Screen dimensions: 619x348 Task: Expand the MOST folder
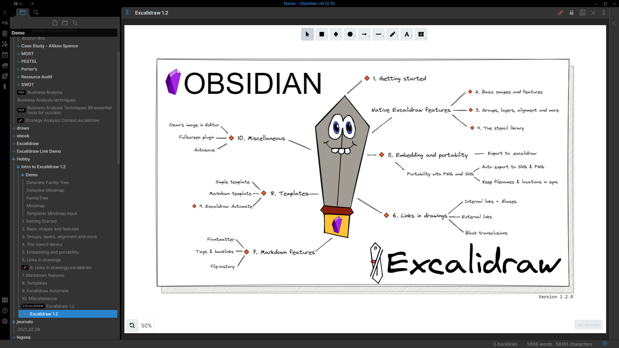pyautogui.click(x=27, y=54)
